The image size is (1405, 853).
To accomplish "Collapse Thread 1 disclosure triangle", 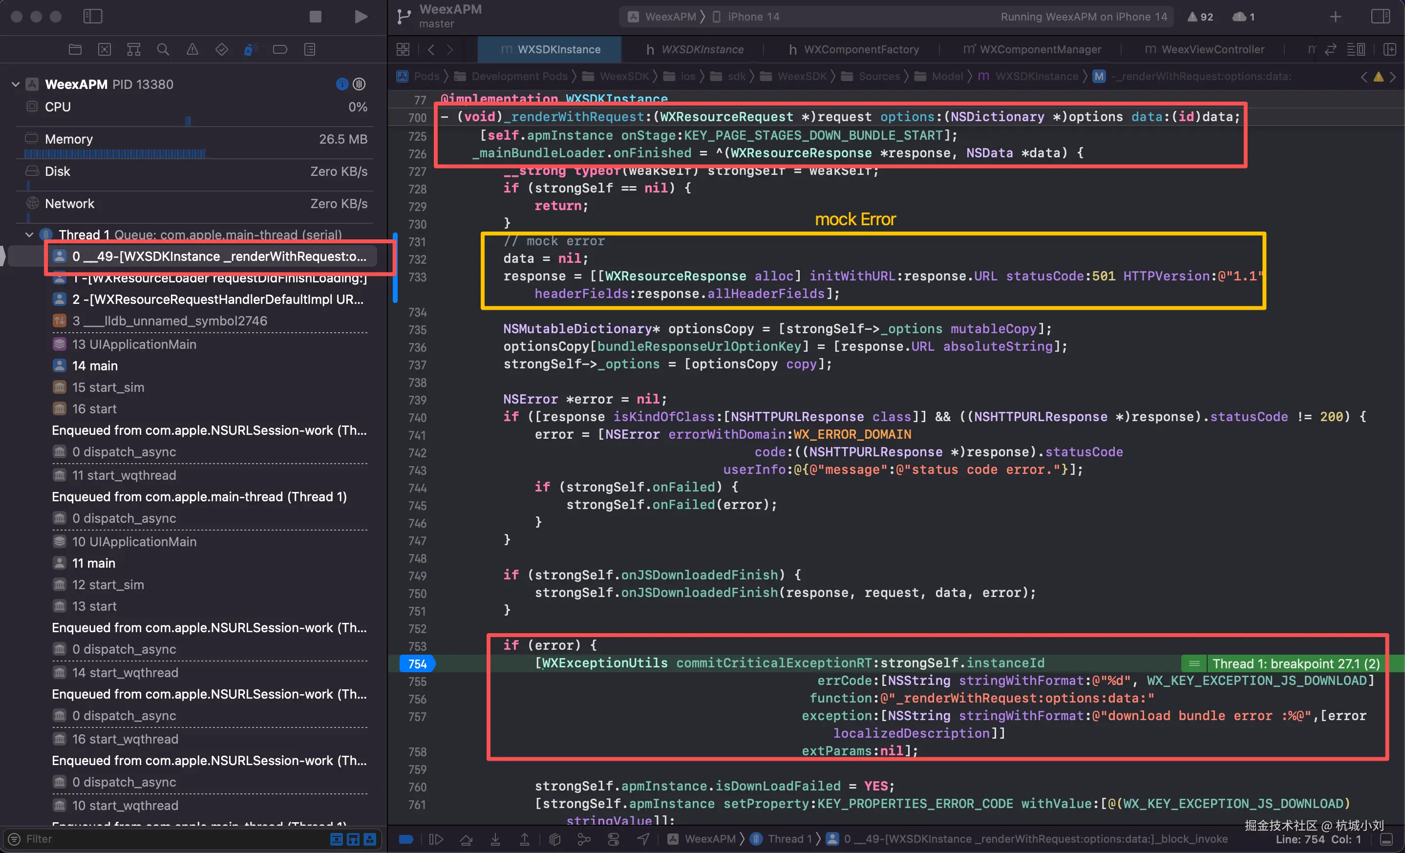I will pos(29,235).
